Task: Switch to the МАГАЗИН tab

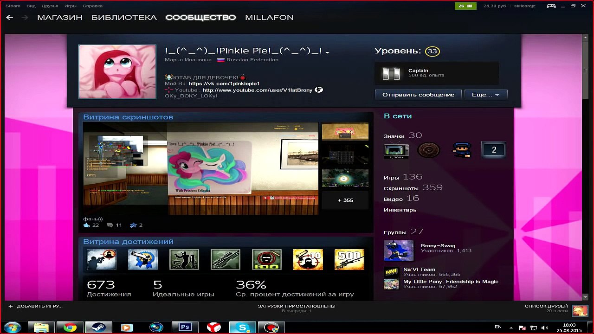Action: [60, 18]
